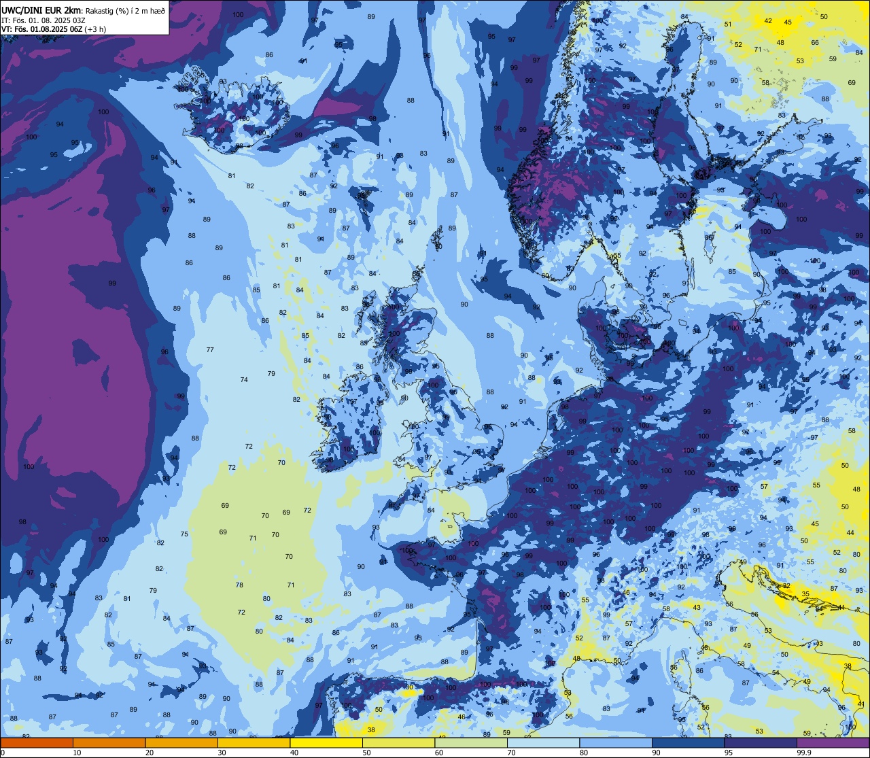Click the legend tick label "10"
The height and width of the screenshot is (758, 870).
[x=77, y=753]
